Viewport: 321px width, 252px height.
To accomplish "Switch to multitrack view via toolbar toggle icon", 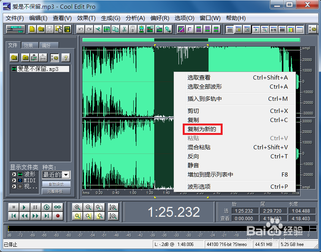I will point(16,30).
